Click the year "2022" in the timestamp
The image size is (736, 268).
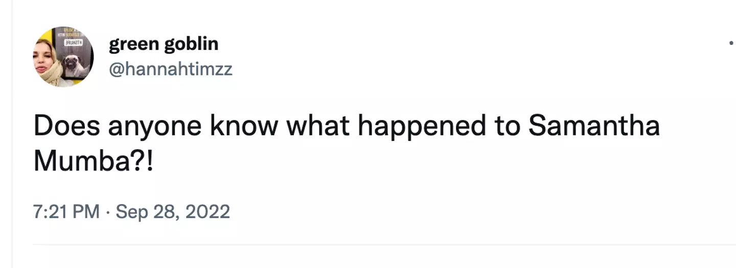(x=207, y=211)
